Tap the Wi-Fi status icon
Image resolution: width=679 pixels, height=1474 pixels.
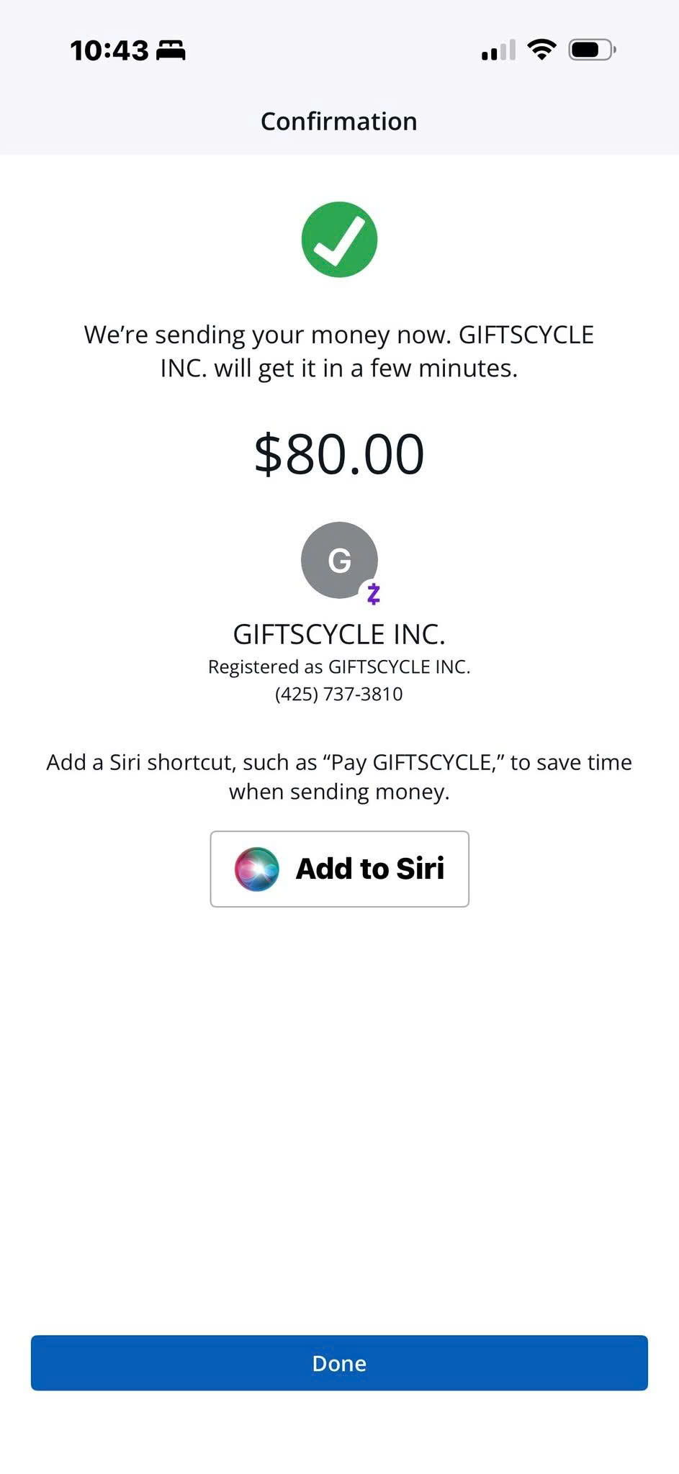click(x=541, y=50)
